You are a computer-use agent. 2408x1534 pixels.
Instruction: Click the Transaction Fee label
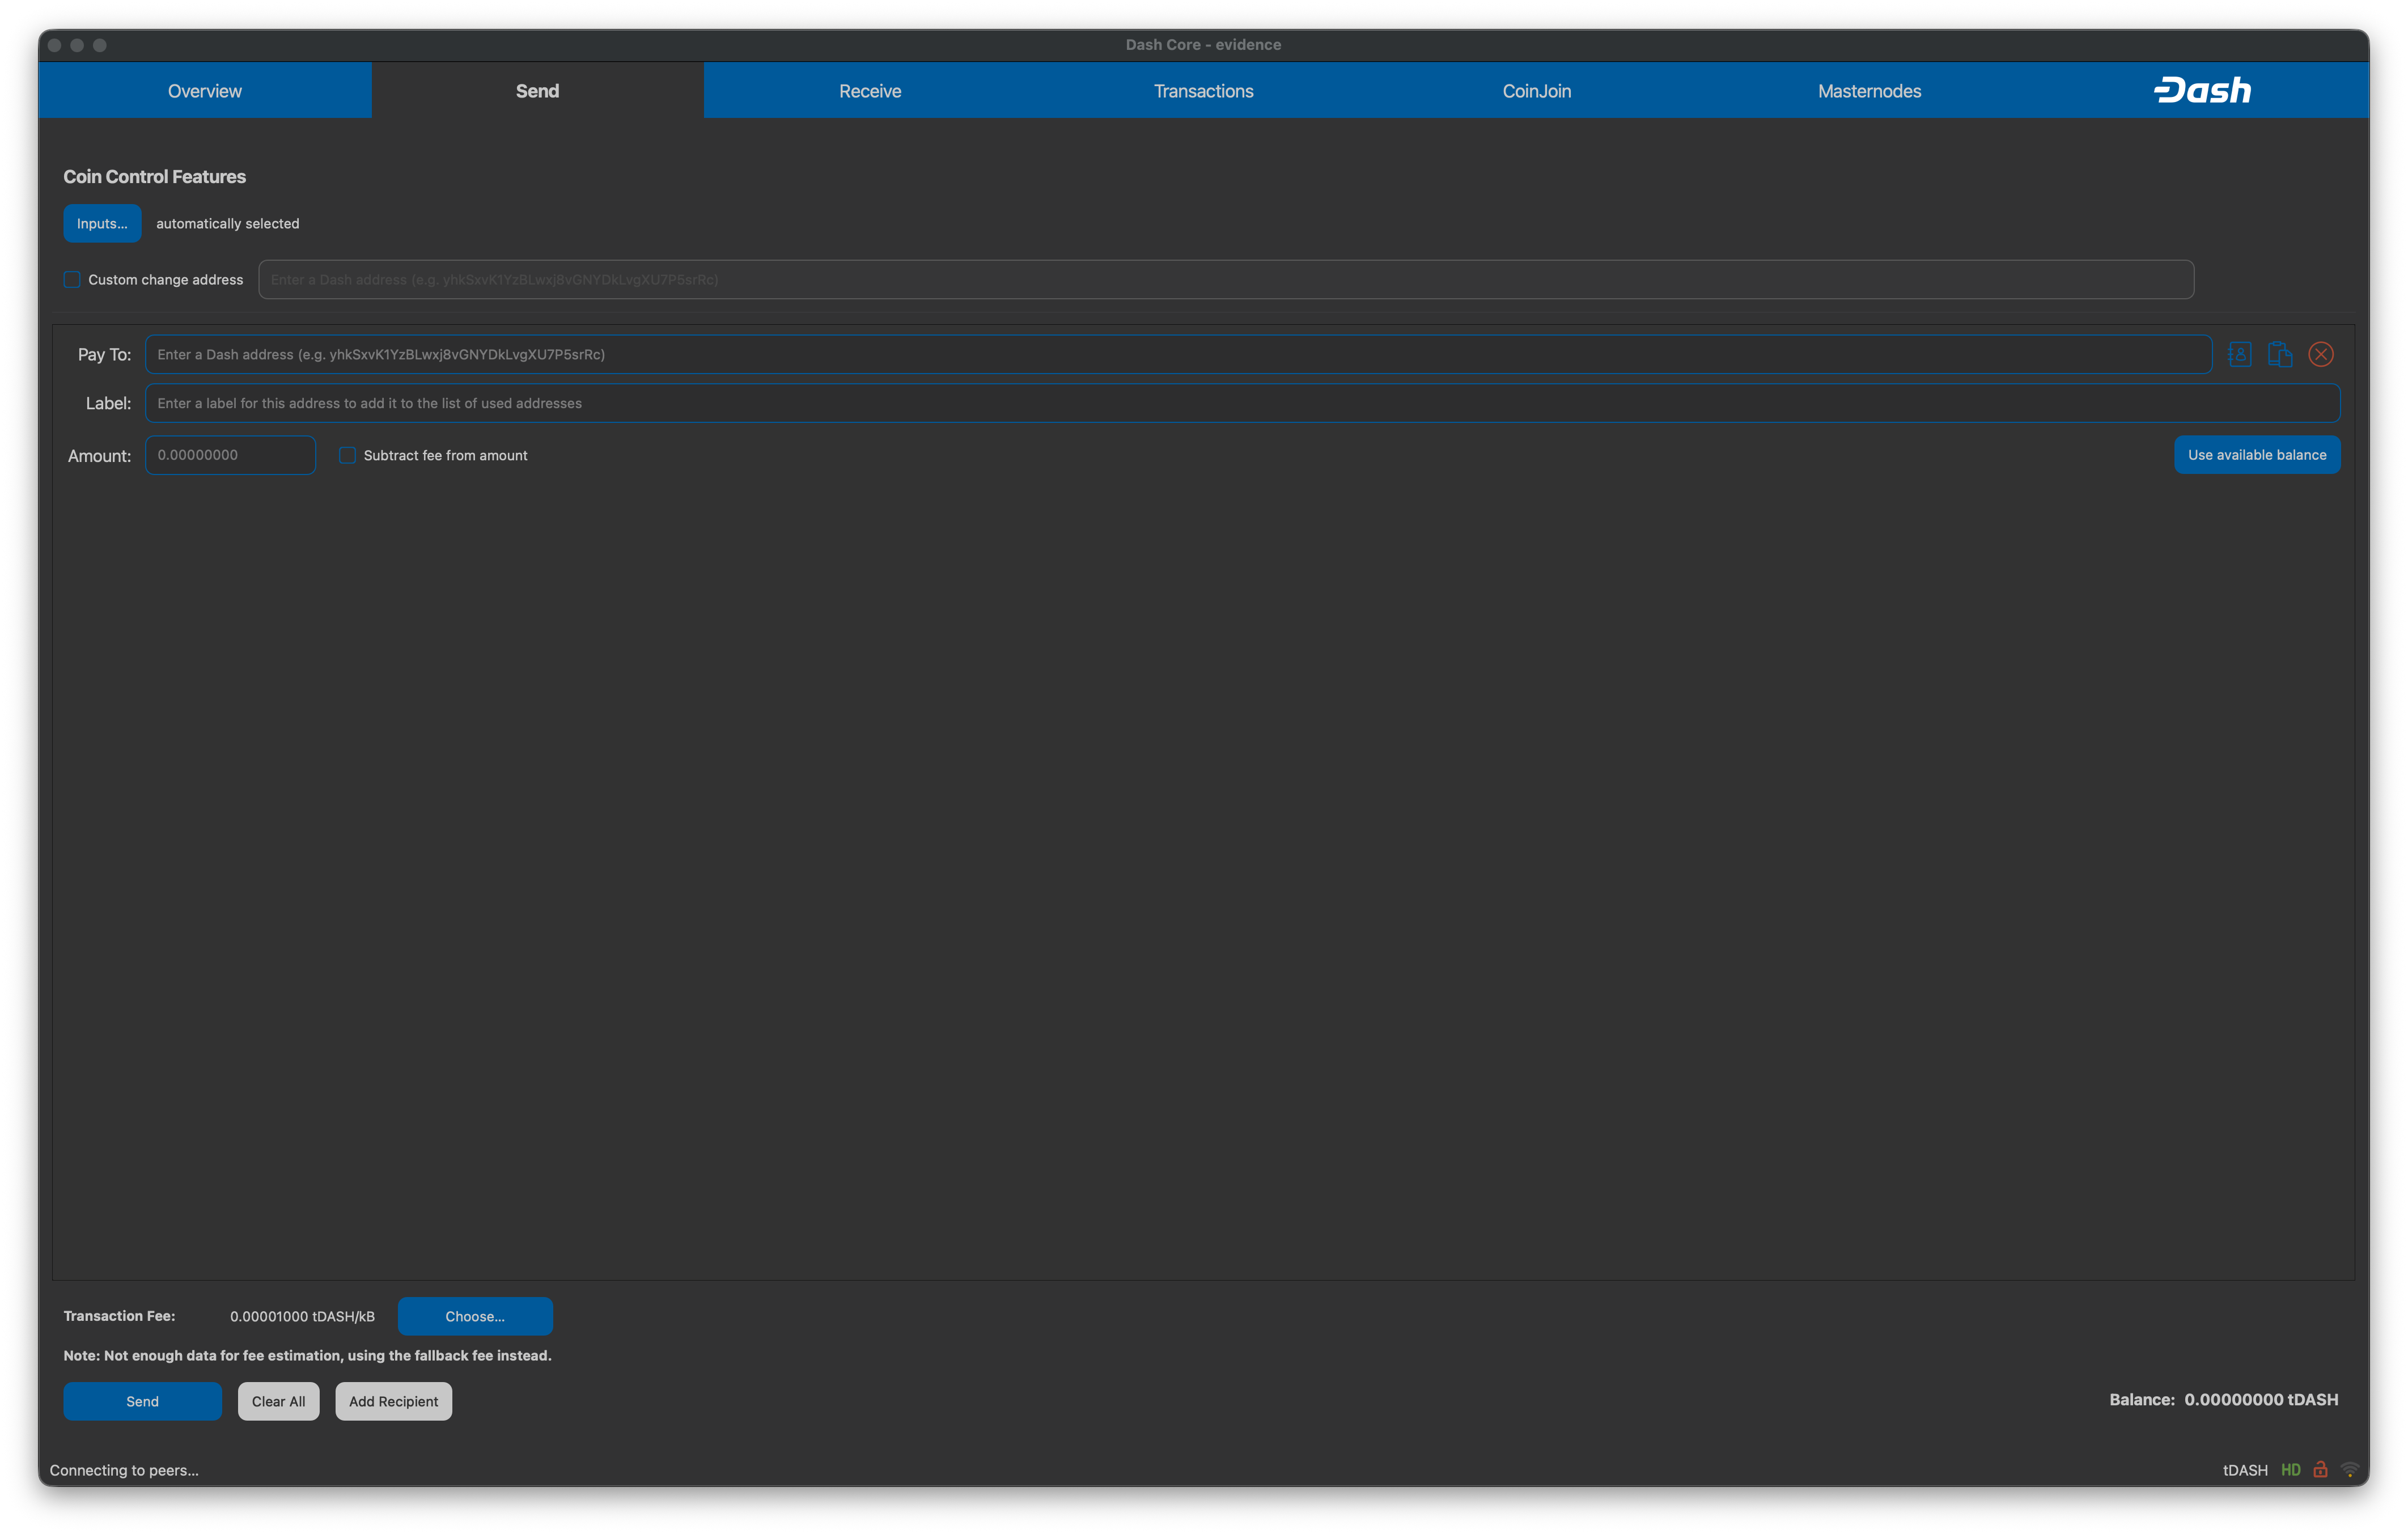click(119, 1316)
